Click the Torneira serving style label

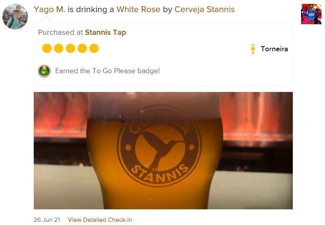[274, 49]
